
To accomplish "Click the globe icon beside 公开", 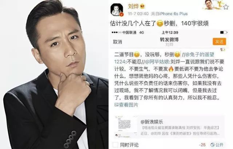I will point(213,145).
